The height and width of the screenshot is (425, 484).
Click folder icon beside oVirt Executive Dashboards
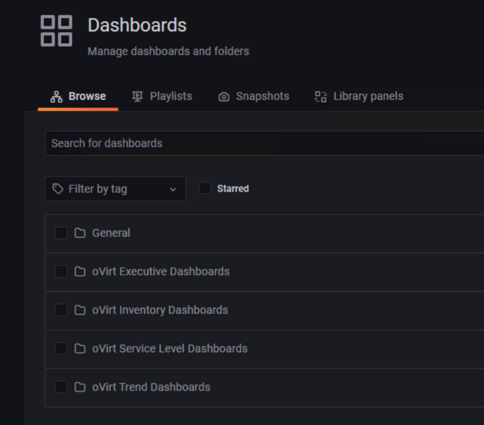pos(80,272)
